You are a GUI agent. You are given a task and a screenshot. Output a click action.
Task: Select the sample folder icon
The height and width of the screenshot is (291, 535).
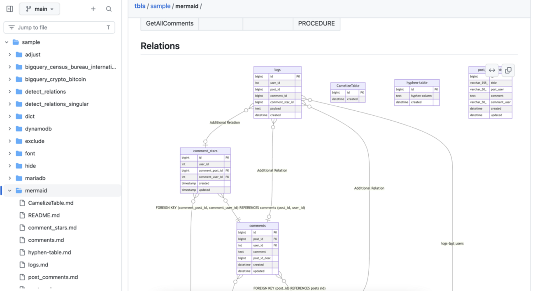click(16, 42)
